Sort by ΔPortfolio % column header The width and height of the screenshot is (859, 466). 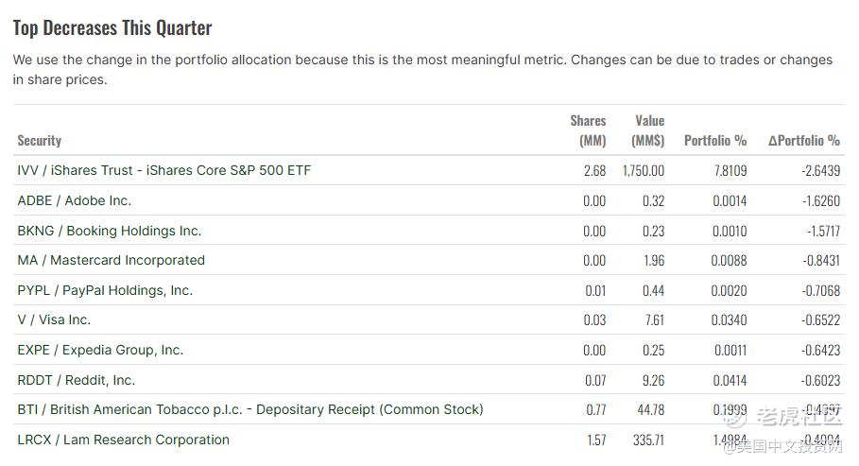[804, 141]
